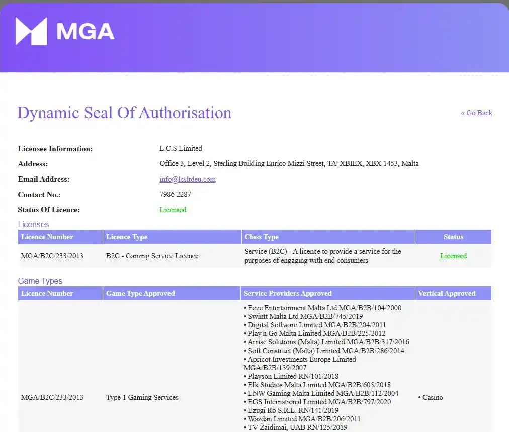The image size is (509, 432).
Task: Click the Eeze Entertainment Malta Ltd provider entry
Action: [x=323, y=308]
